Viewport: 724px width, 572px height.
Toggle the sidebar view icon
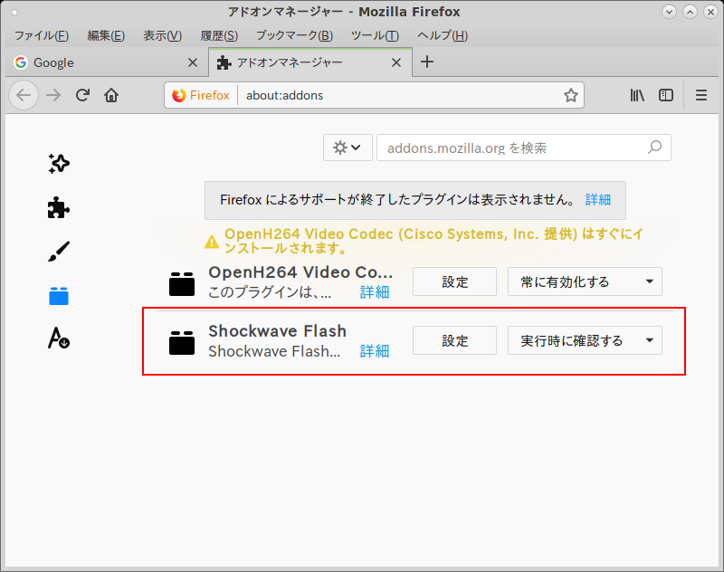click(666, 95)
